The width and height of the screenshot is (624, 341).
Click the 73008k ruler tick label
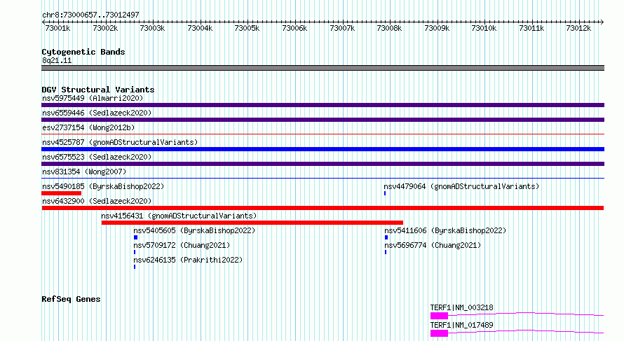(389, 29)
